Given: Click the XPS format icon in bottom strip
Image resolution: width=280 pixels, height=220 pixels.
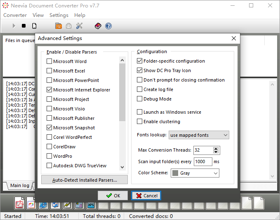Looking at the screenshot, I should click(x=91, y=205).
